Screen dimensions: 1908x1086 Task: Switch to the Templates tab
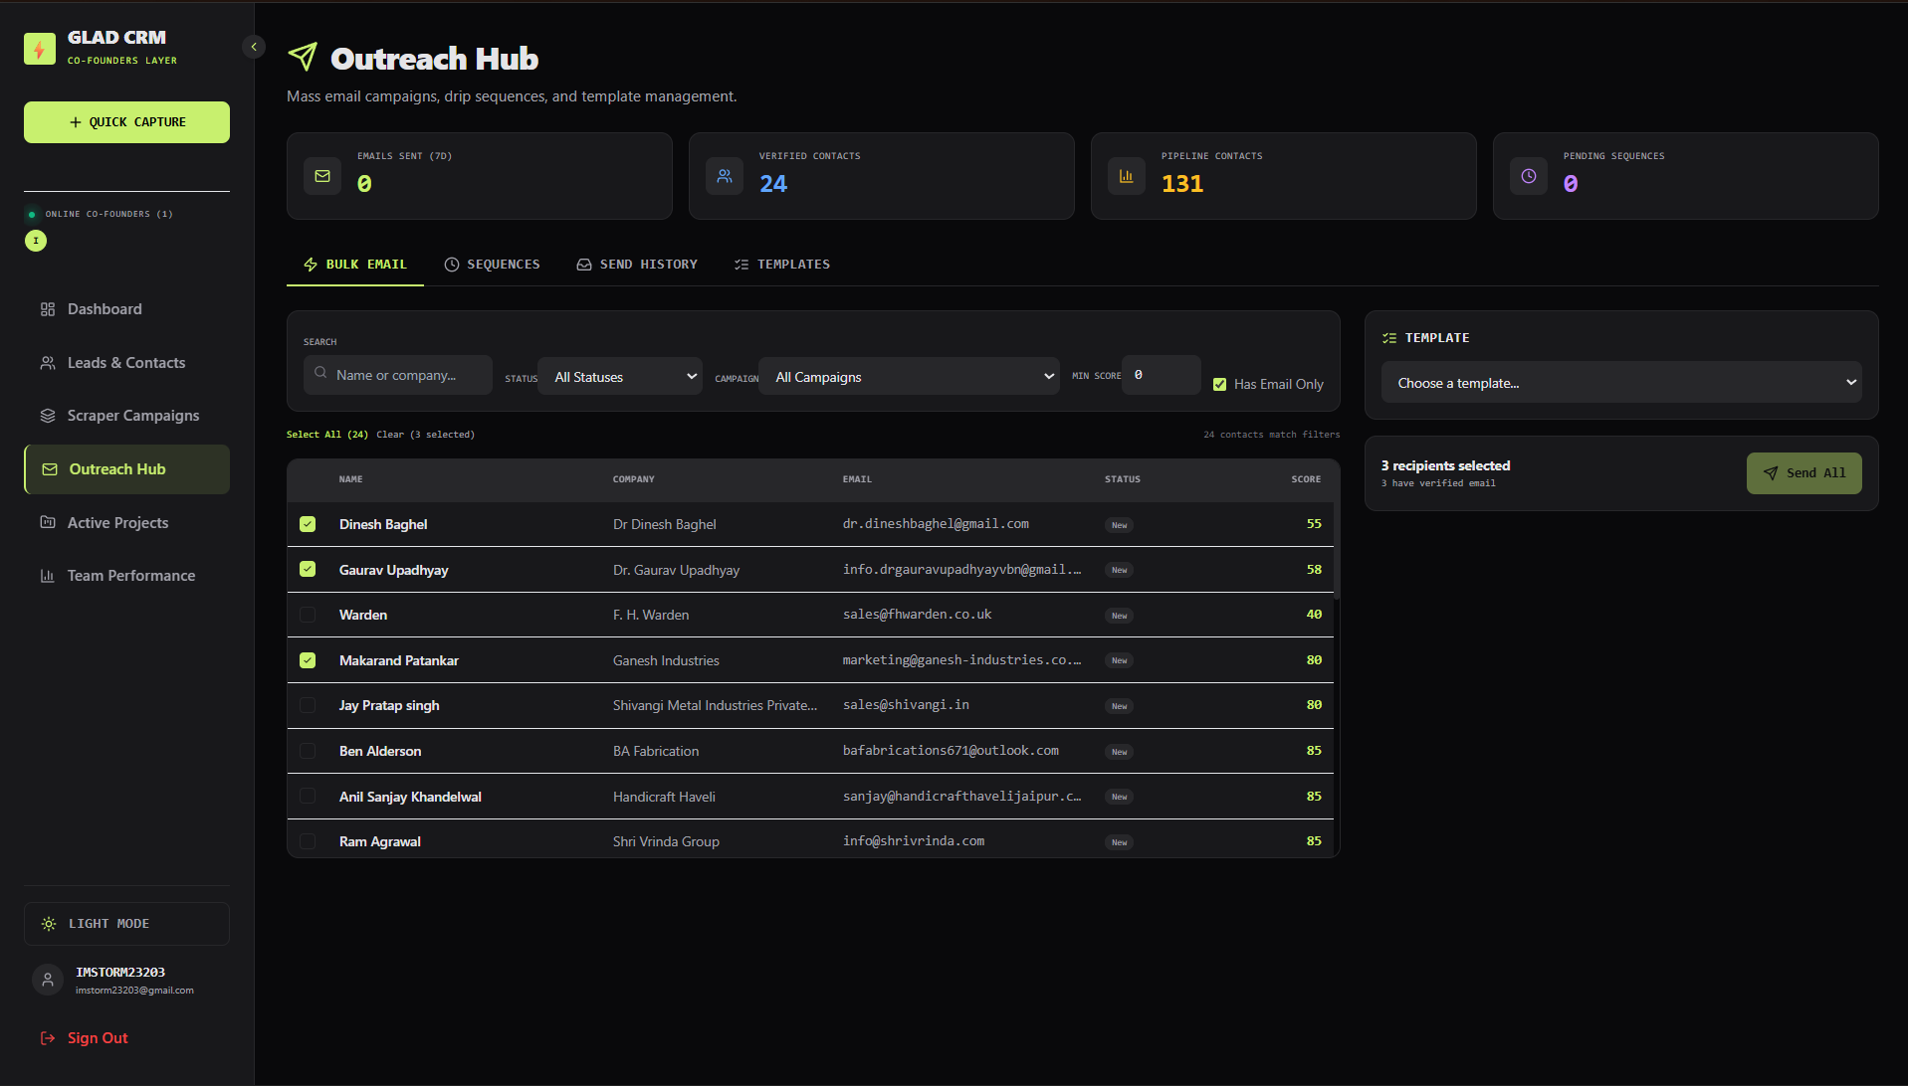[x=782, y=265]
